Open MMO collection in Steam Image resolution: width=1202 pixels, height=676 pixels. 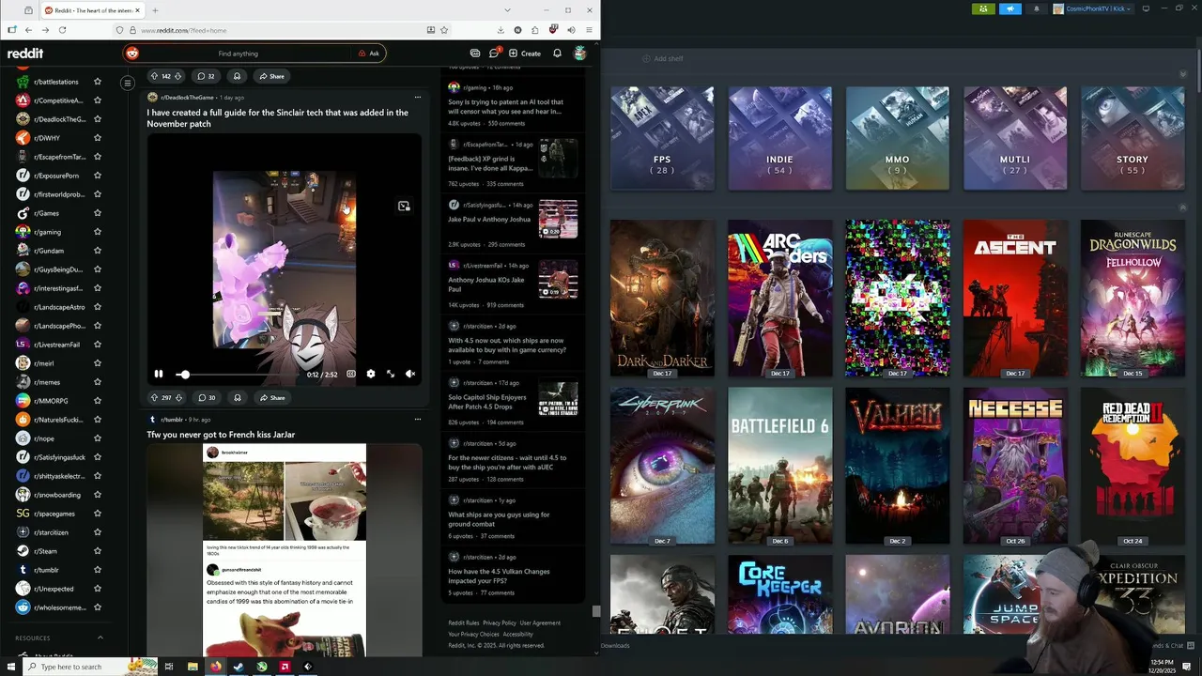coord(897,138)
